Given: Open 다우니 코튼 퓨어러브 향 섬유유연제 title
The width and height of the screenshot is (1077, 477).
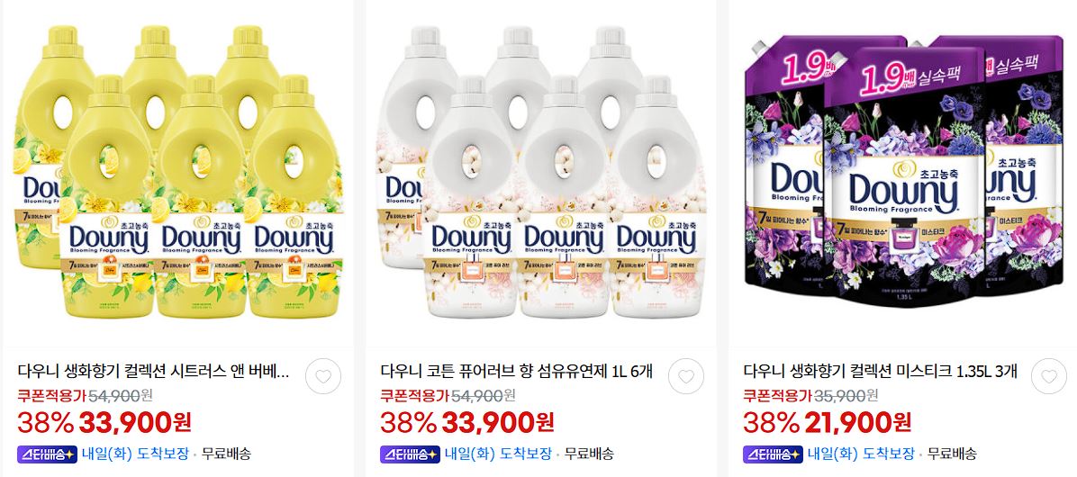Looking at the screenshot, I should tap(516, 372).
